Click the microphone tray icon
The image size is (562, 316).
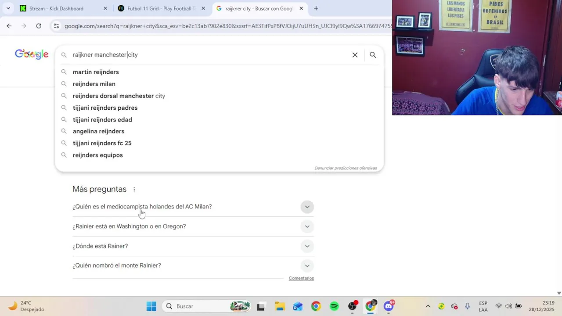[468, 306]
